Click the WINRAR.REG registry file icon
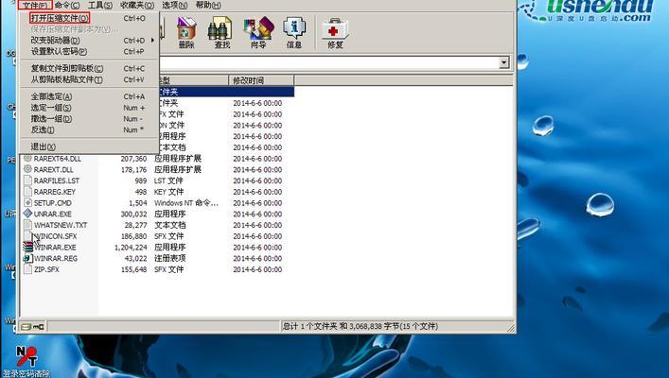669x378 pixels. pyautogui.click(x=27, y=258)
